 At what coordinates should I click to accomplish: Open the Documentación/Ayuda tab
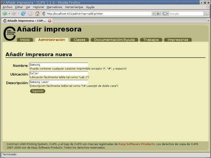(x=114, y=40)
